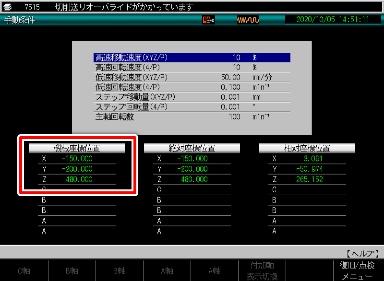The width and height of the screenshot is (384, 281).
Task: Click the date and time display
Action: point(333,20)
